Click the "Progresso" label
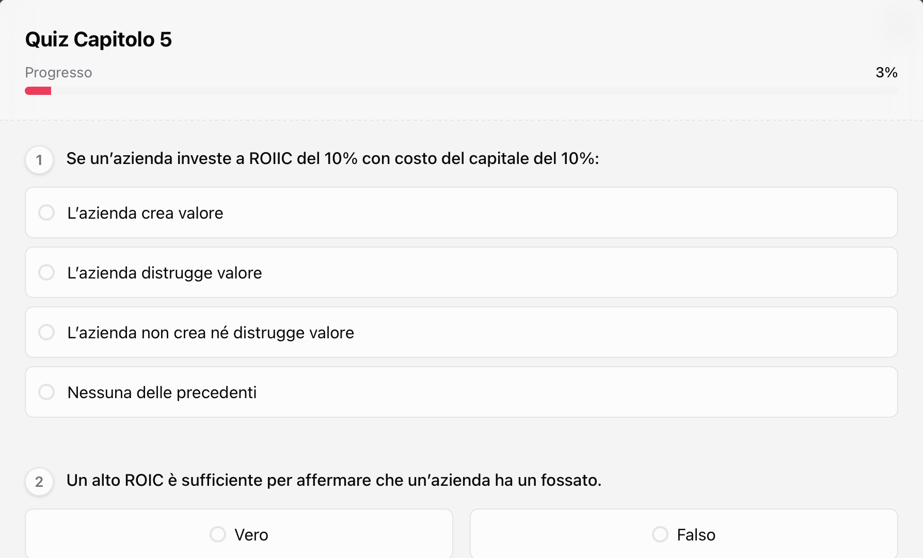923x558 pixels. [x=58, y=72]
